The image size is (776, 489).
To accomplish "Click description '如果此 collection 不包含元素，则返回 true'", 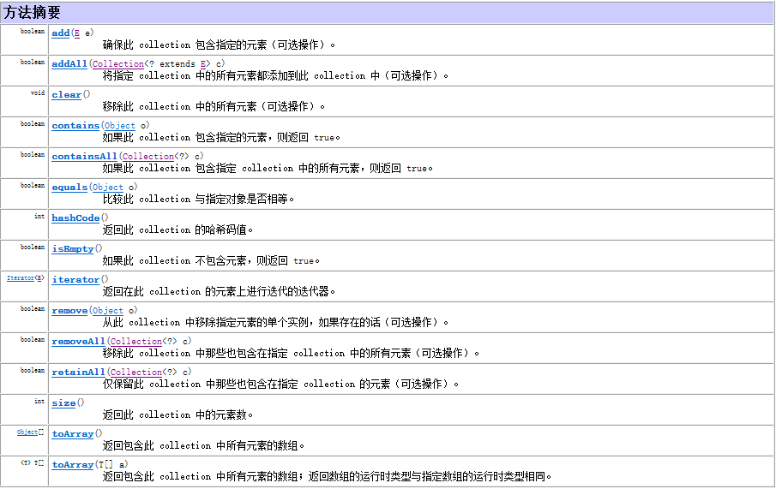I will (x=208, y=261).
